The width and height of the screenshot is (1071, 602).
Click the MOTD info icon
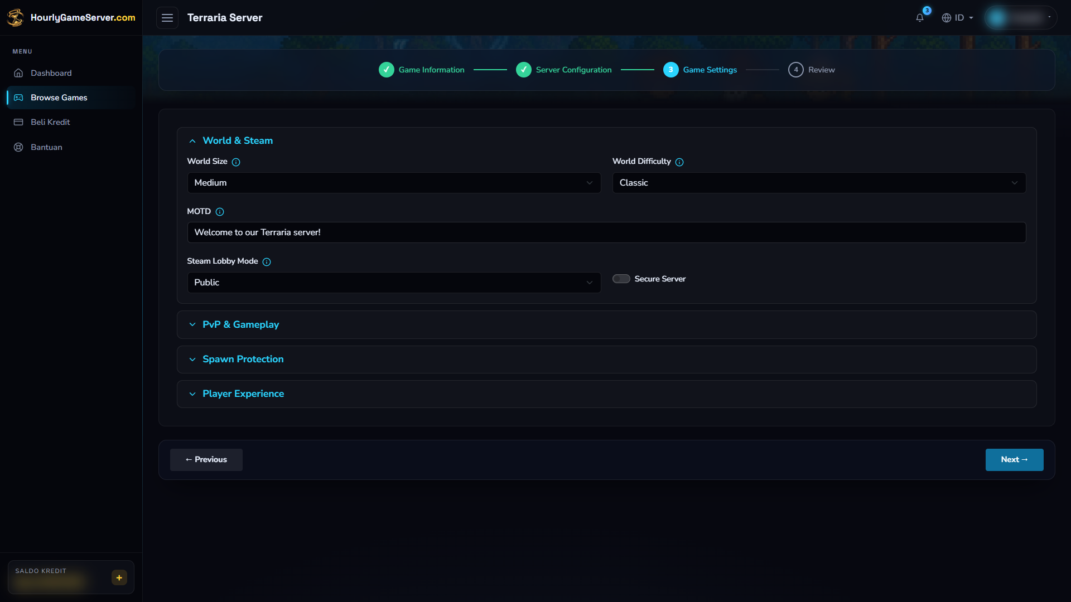point(220,212)
